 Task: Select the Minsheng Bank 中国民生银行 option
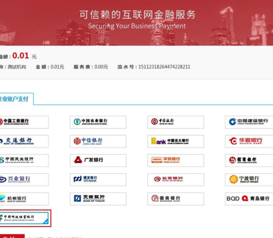24,160
